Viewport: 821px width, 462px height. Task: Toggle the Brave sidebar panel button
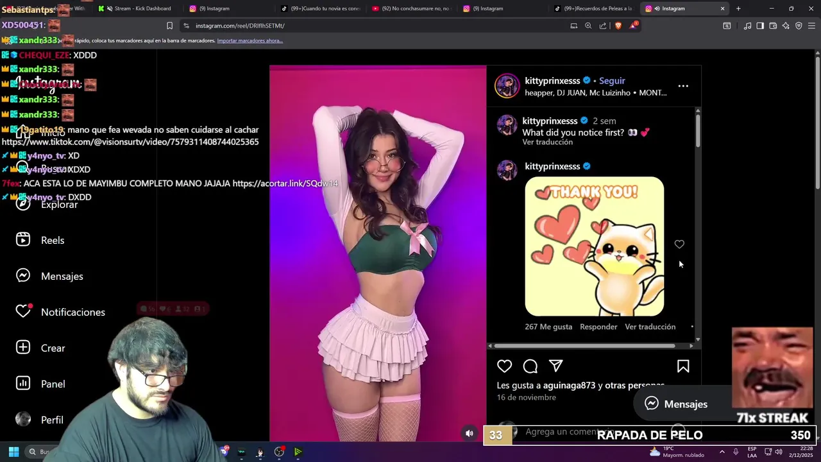tap(760, 26)
